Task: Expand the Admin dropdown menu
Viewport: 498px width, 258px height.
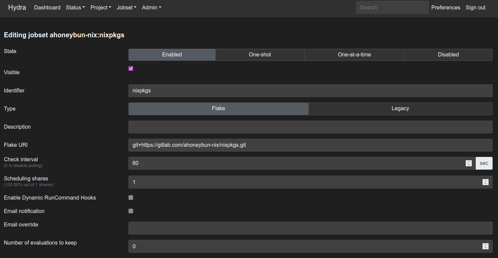Action: coord(152,7)
